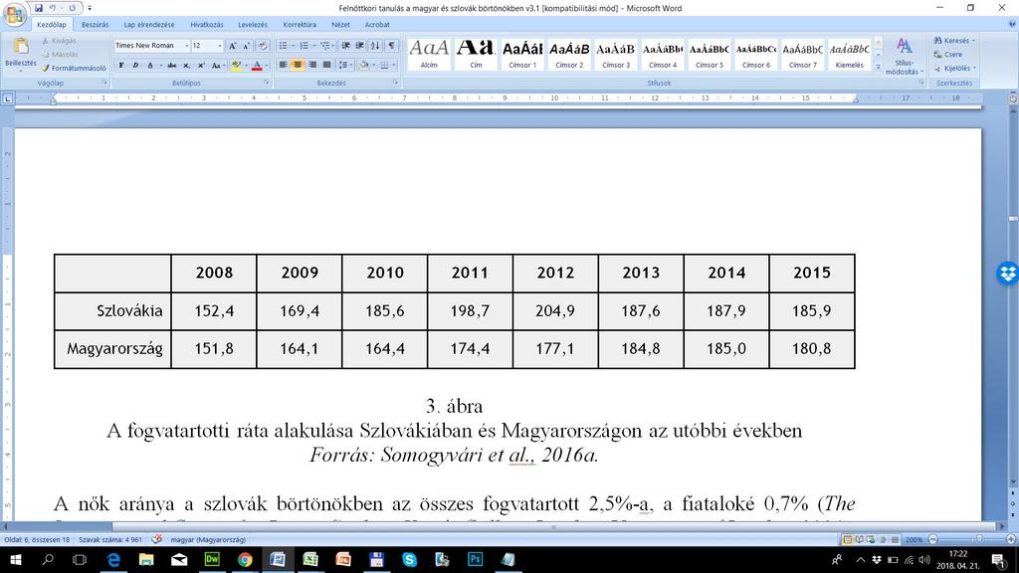
Task: Toggle bold (F) formatting
Action: point(120,65)
